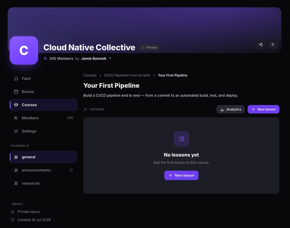Click the members icon beside 345 Members
Image resolution: width=290 pixels, height=228 pixels.
(45, 59)
